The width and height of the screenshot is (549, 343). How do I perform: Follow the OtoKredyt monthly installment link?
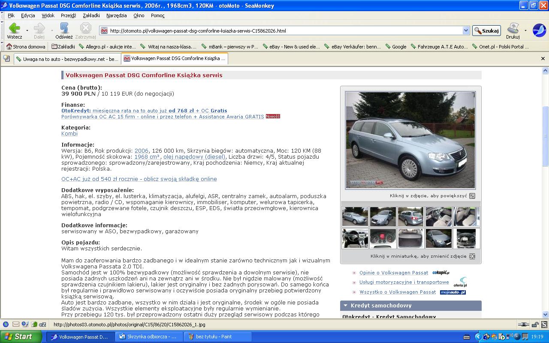[x=144, y=111]
